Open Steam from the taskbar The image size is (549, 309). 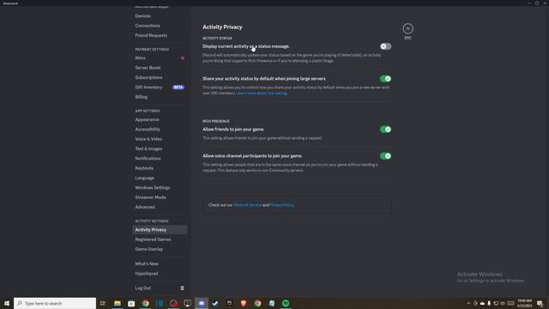point(215,303)
